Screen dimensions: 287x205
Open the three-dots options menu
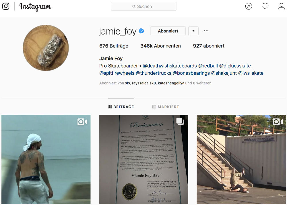click(x=206, y=31)
